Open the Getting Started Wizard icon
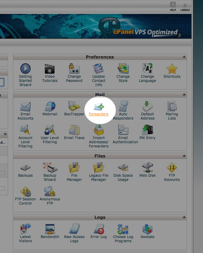 click(x=25, y=68)
